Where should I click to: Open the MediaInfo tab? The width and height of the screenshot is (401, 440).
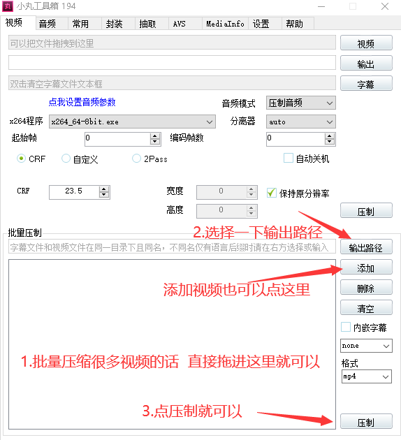[x=225, y=24]
